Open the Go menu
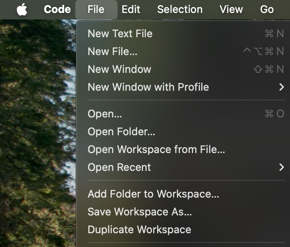This screenshot has height=247, width=290. coord(267,9)
